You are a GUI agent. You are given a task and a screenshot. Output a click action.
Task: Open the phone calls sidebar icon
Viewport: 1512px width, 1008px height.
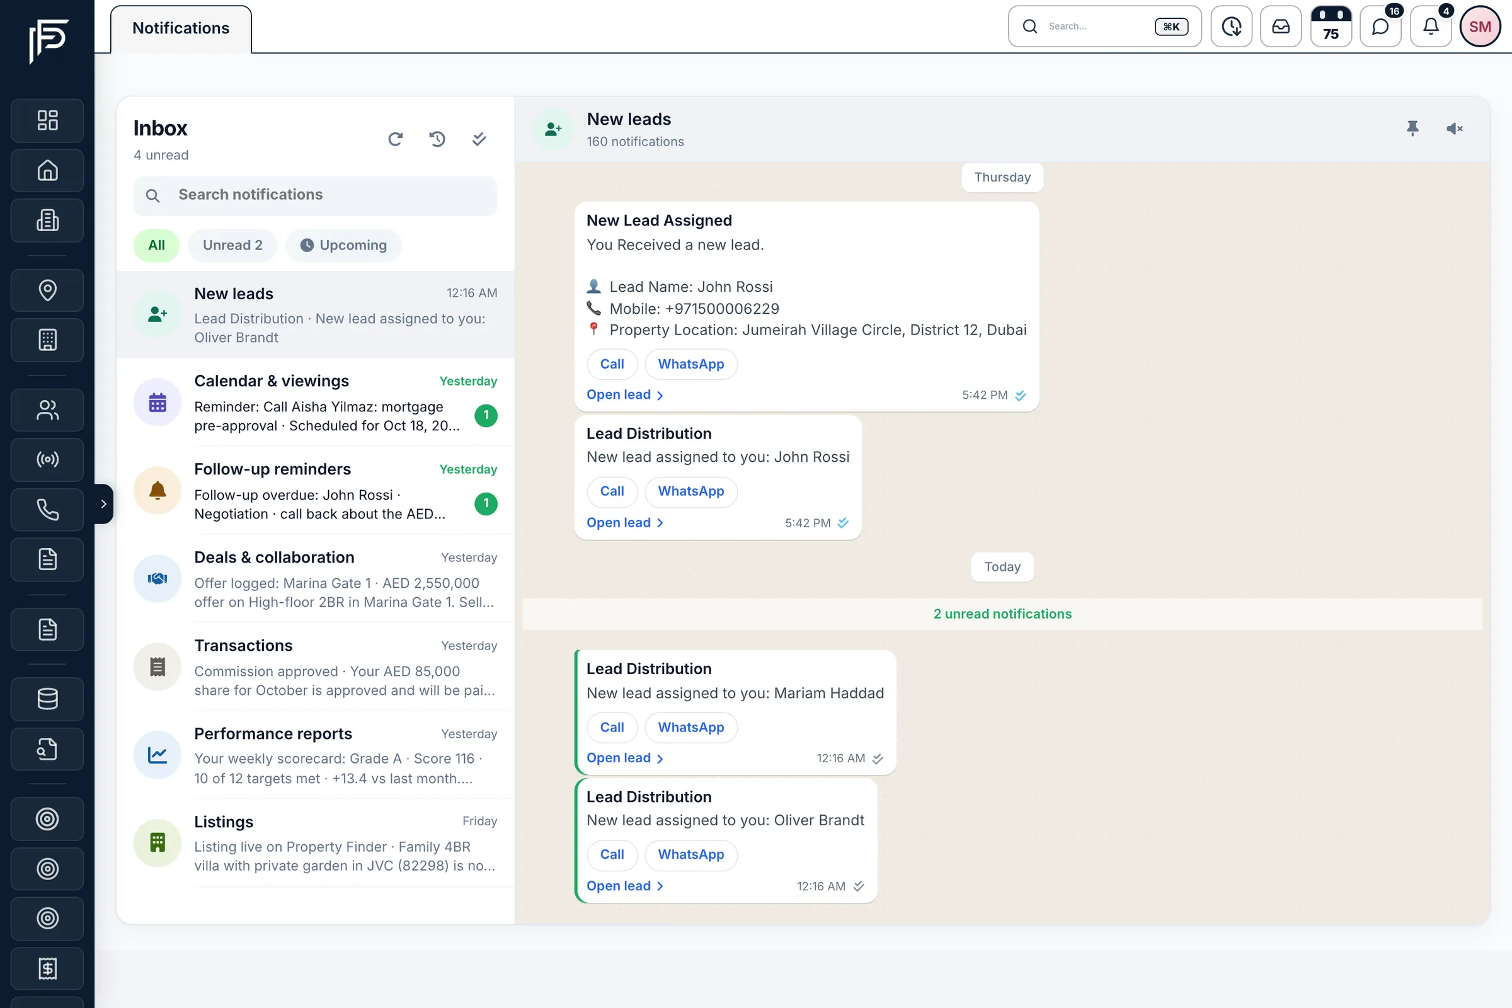tap(47, 509)
